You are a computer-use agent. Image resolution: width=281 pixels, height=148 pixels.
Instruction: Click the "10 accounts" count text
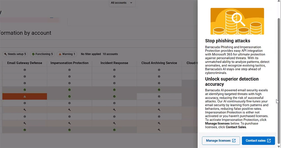[x=110, y=54]
